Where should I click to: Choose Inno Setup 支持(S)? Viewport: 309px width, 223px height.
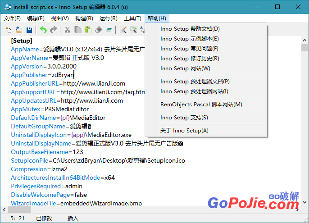(x=206, y=118)
